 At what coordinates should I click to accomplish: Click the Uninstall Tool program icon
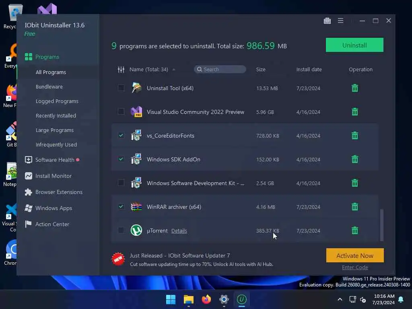[x=136, y=88]
